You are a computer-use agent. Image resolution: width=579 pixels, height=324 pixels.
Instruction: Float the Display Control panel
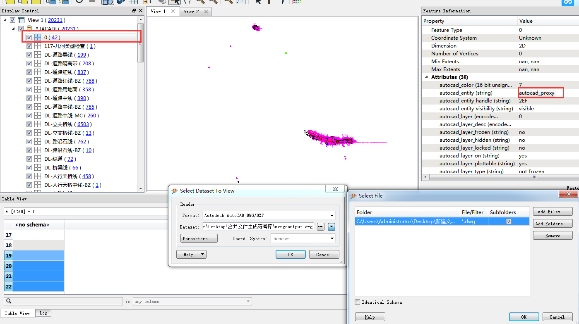pos(134,11)
